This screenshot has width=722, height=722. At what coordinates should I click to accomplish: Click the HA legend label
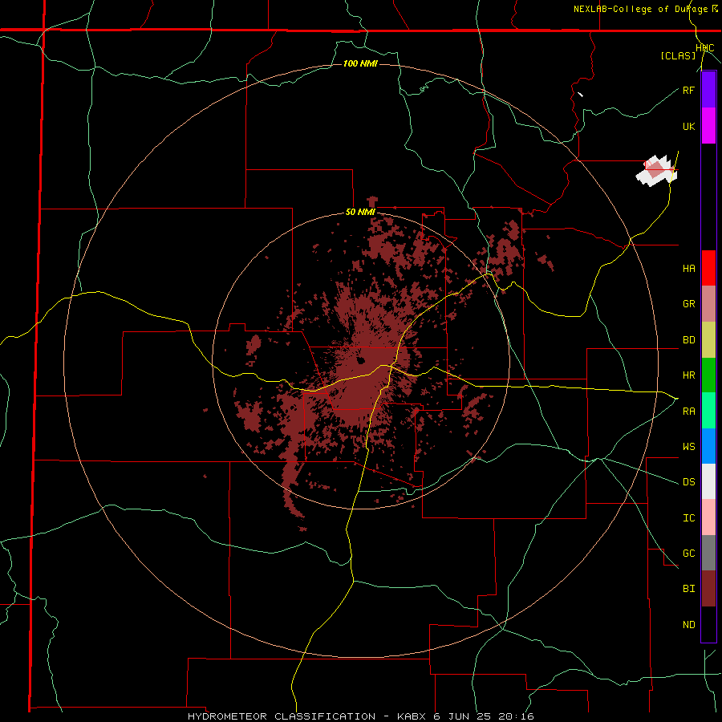pos(688,268)
